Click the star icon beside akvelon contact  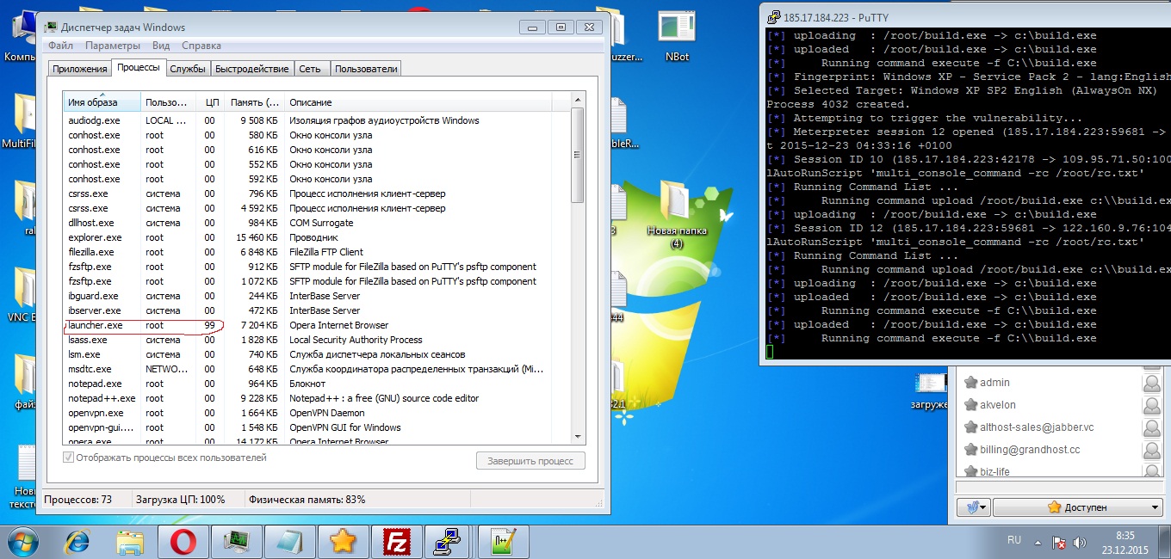[970, 405]
